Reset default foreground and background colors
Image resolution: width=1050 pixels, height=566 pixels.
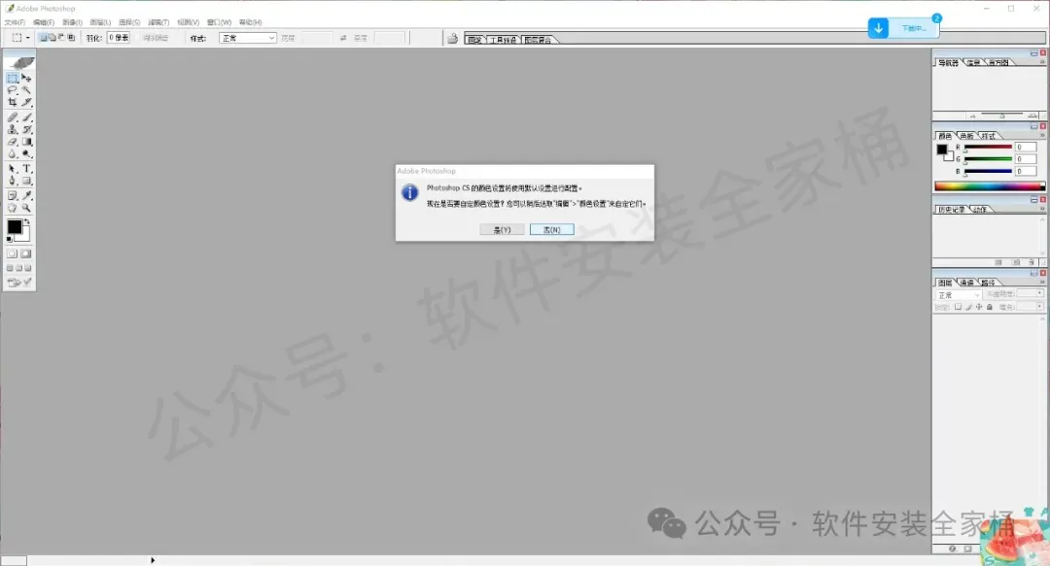9,238
